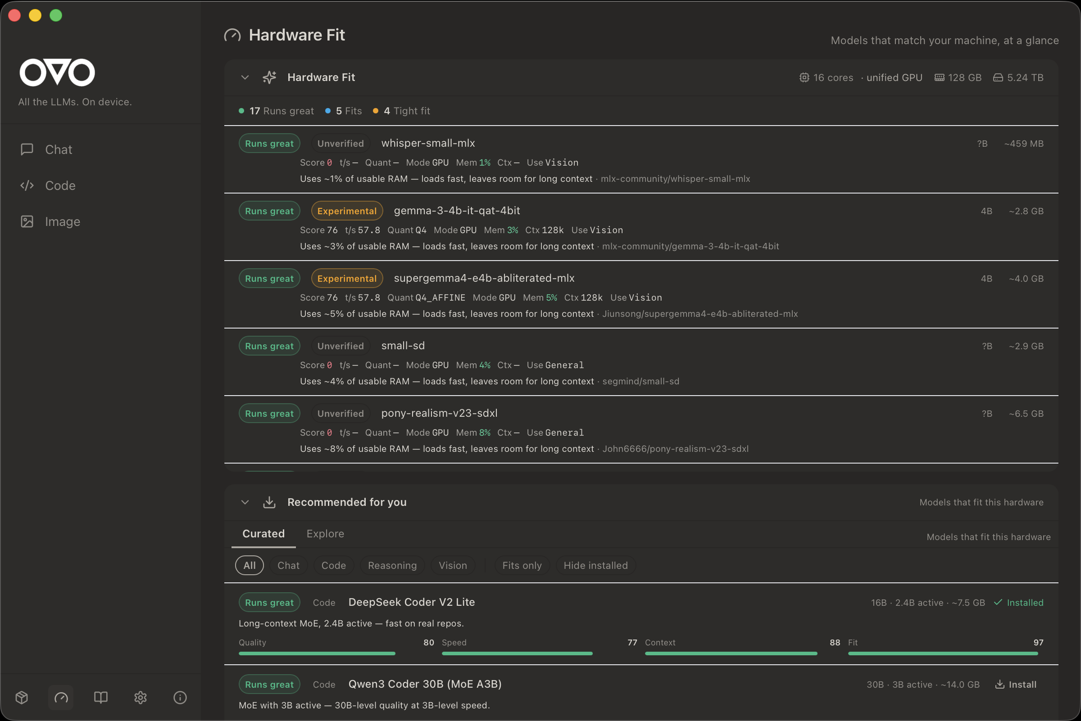The height and width of the screenshot is (721, 1081).
Task: Click the info circle icon in bottom bar
Action: click(180, 698)
